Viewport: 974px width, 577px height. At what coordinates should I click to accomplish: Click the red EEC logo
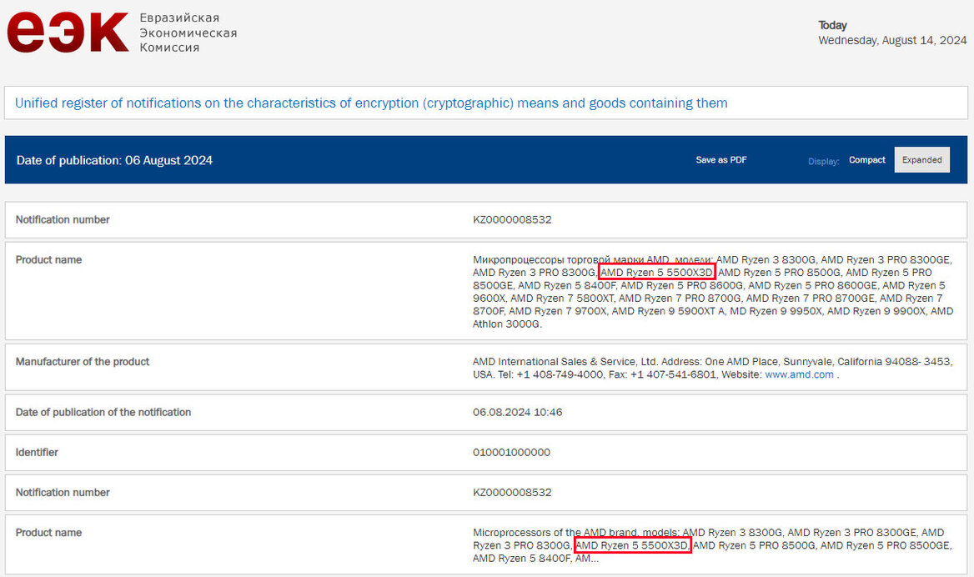(68, 33)
